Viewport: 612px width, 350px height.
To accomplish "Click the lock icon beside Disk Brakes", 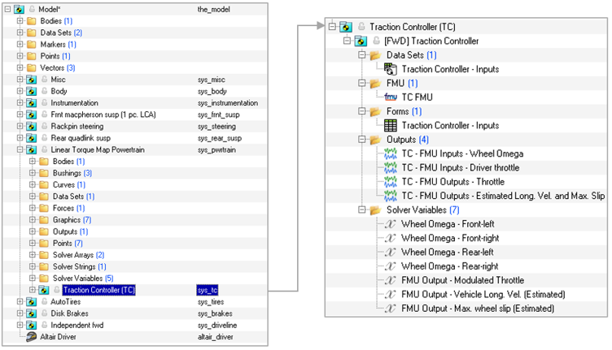I will click(x=44, y=313).
